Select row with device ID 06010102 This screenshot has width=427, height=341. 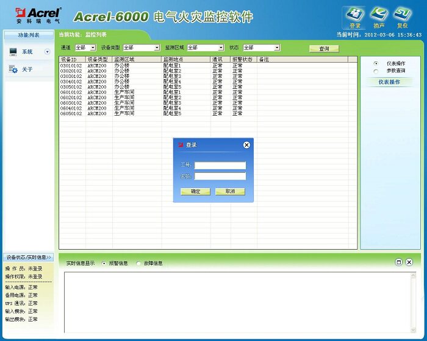click(209, 93)
